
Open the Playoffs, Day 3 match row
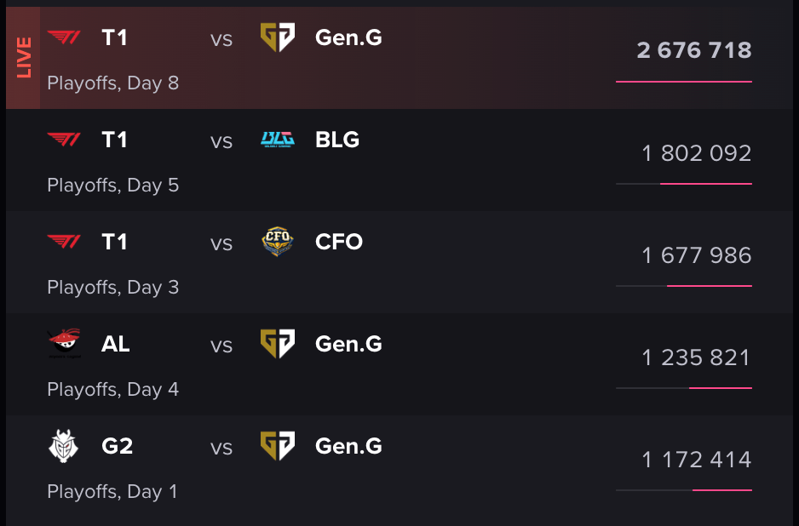399,262
